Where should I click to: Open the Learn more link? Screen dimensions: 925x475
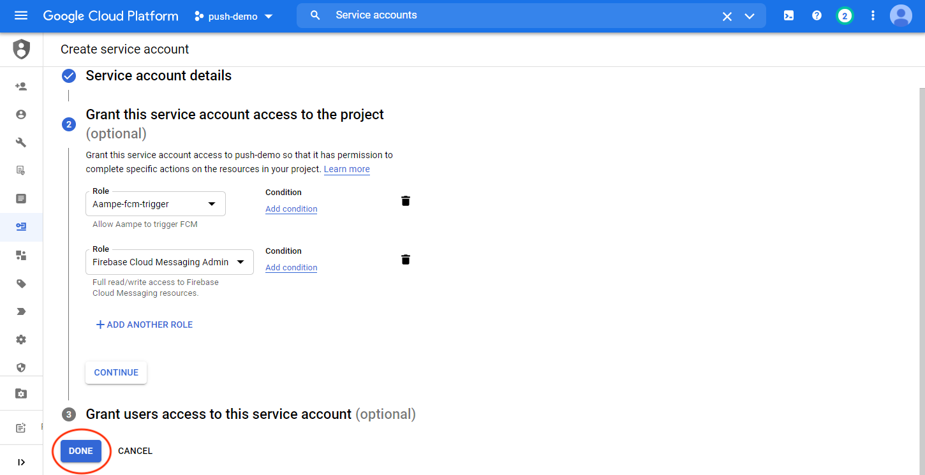(347, 169)
